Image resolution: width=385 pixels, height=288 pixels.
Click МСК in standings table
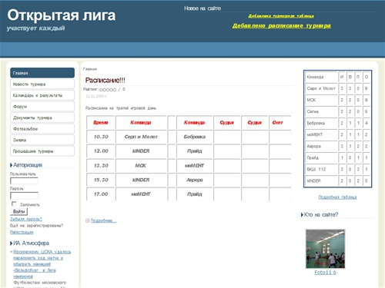(321, 100)
